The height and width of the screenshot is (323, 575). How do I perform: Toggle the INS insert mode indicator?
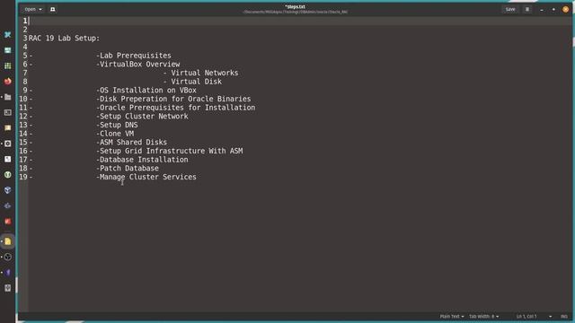pos(564,316)
